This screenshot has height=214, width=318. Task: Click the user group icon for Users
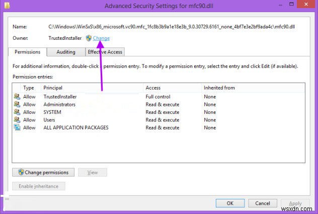click(x=17, y=120)
